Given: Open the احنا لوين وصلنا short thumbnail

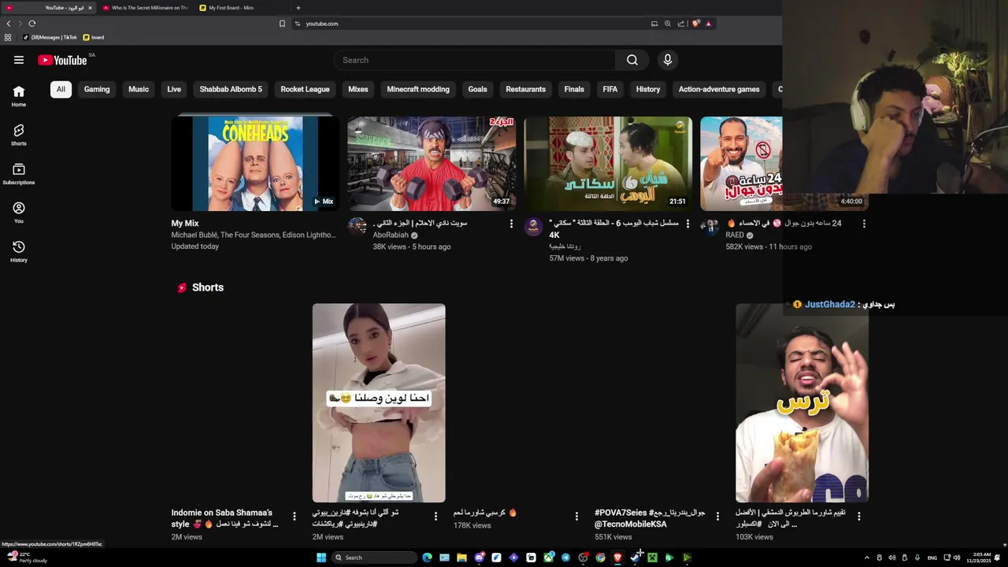Looking at the screenshot, I should pos(379,403).
